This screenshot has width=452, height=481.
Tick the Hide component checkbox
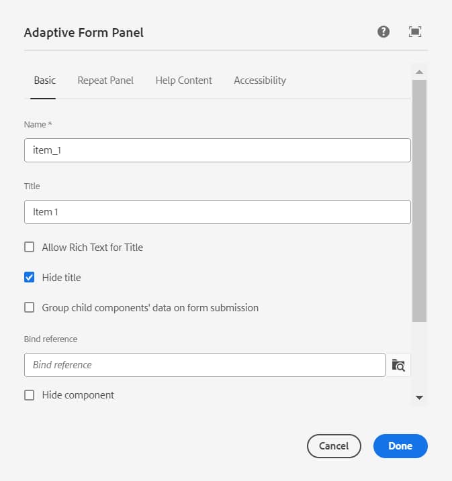pyautogui.click(x=30, y=395)
